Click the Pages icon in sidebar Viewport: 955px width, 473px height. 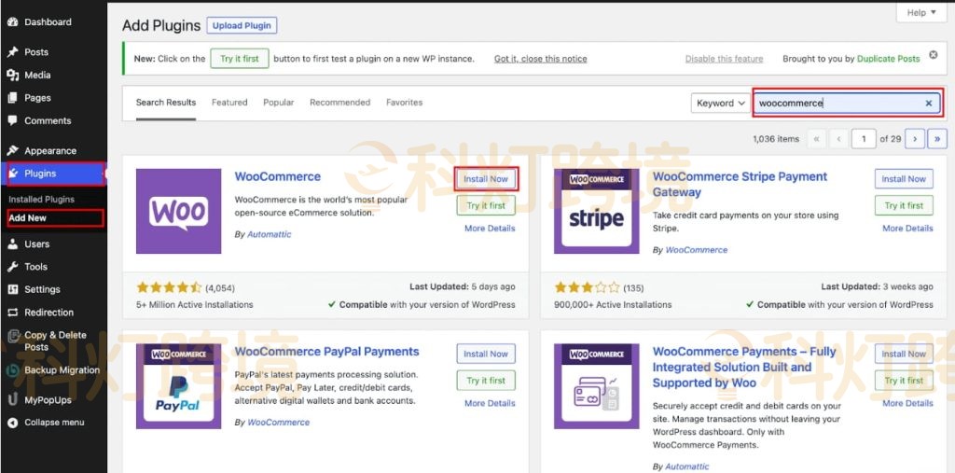[x=13, y=98]
